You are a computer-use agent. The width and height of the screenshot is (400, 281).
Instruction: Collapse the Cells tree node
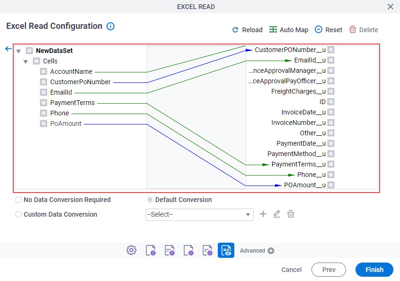(x=26, y=61)
